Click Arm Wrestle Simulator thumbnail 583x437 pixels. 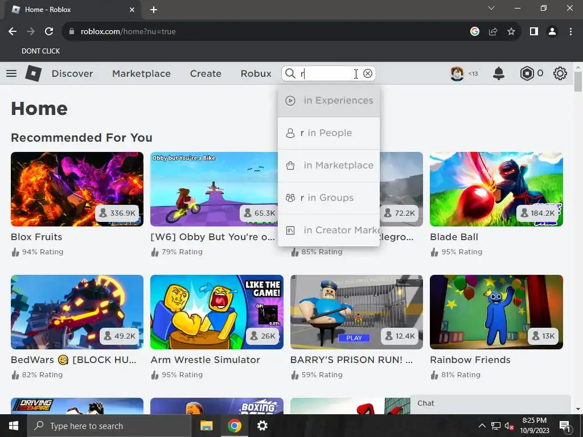point(217,312)
